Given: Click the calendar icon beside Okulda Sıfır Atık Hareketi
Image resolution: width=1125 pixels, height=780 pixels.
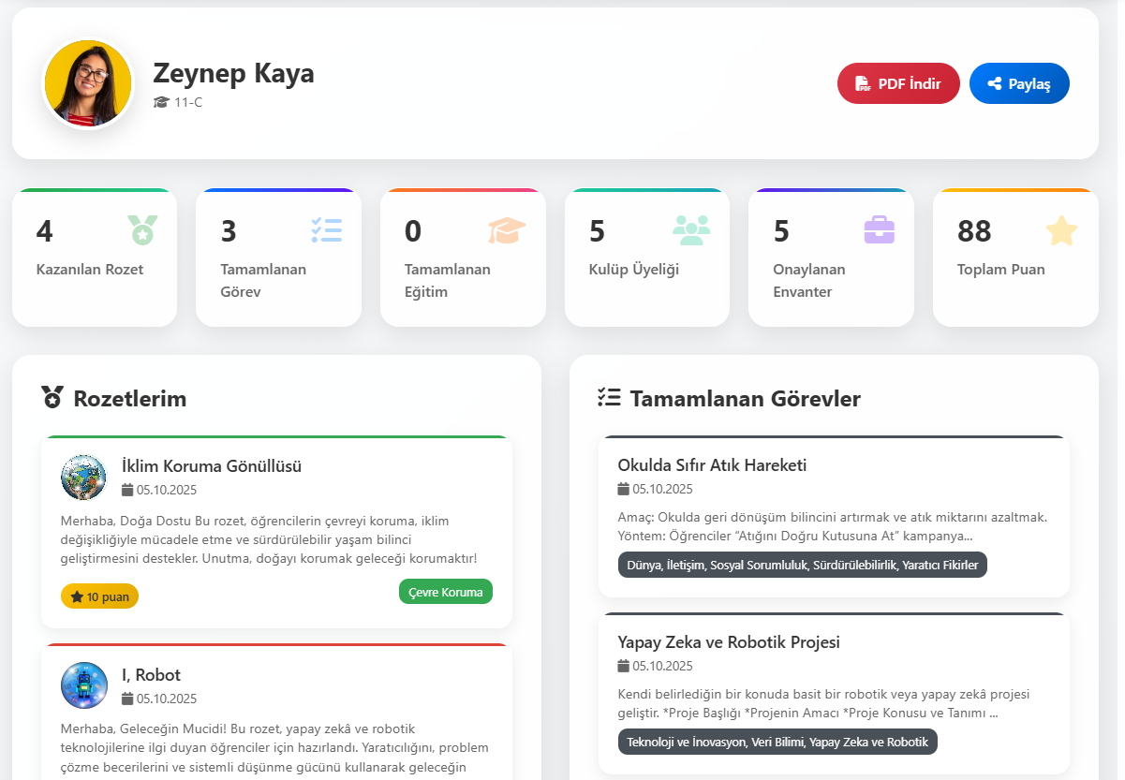Looking at the screenshot, I should click(x=621, y=488).
